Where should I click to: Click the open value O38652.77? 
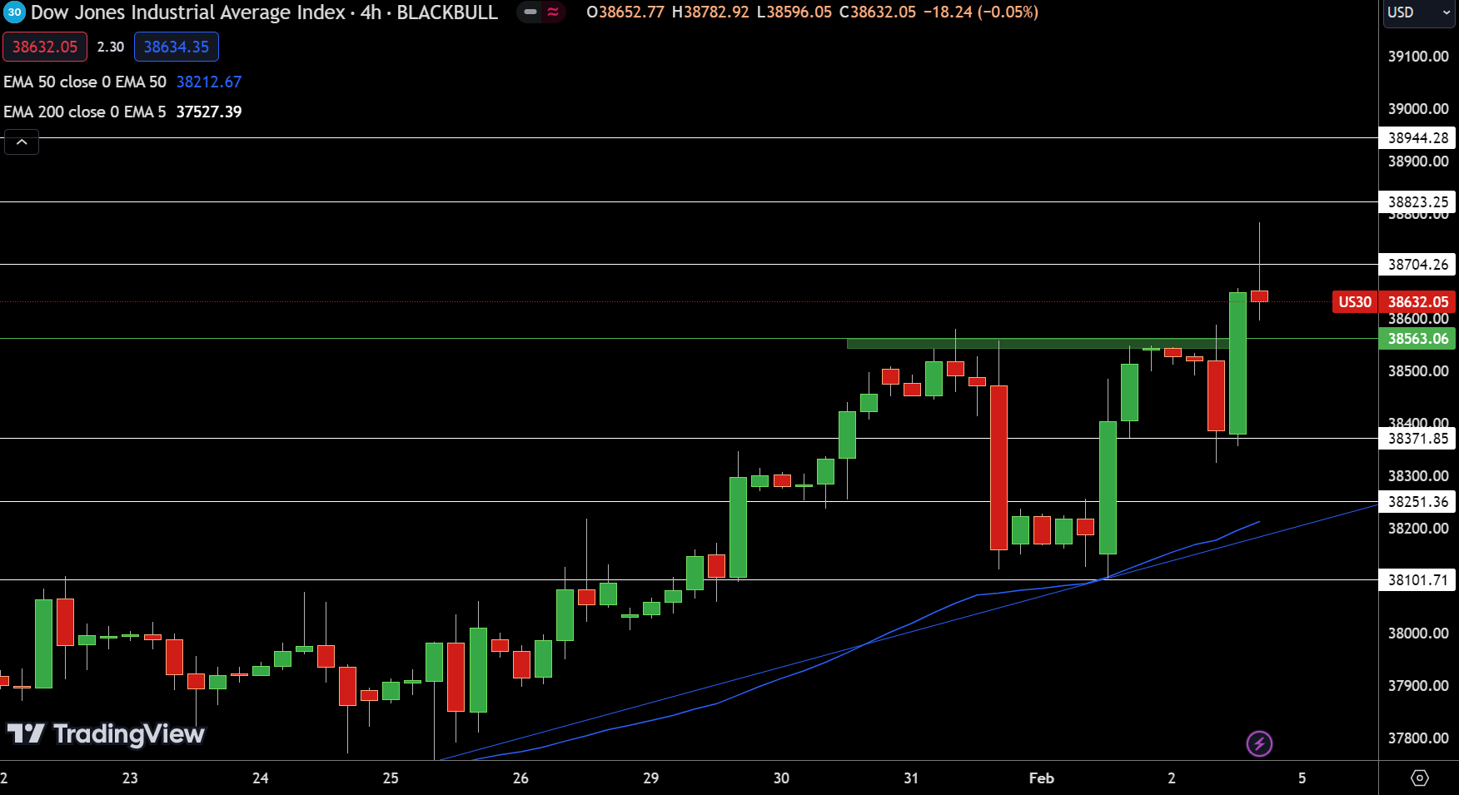click(x=625, y=12)
